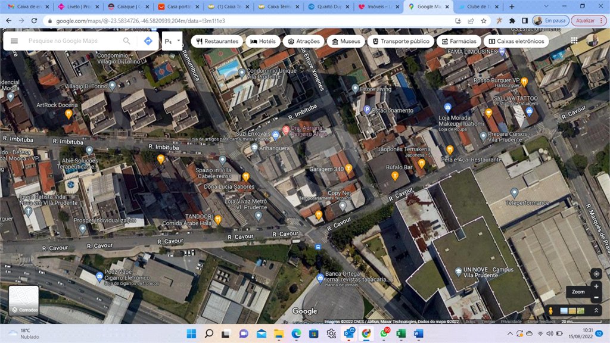The image size is (610, 343).
Task: Filter map by Restaurantes
Action: (x=217, y=41)
